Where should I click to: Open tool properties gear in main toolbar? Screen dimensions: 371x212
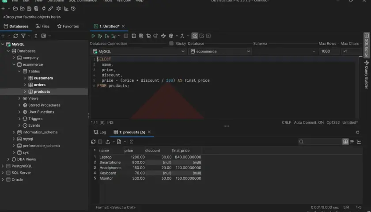pos(58,8)
